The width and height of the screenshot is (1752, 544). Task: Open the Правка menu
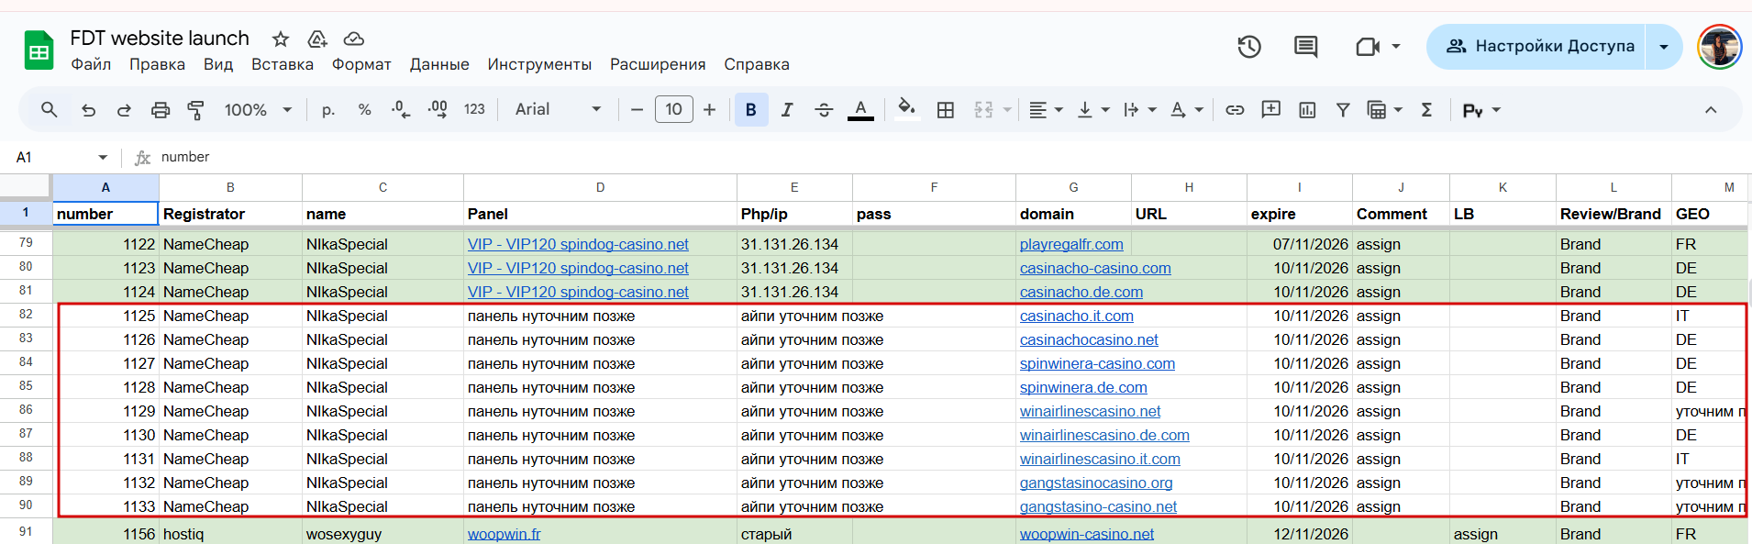tap(157, 64)
